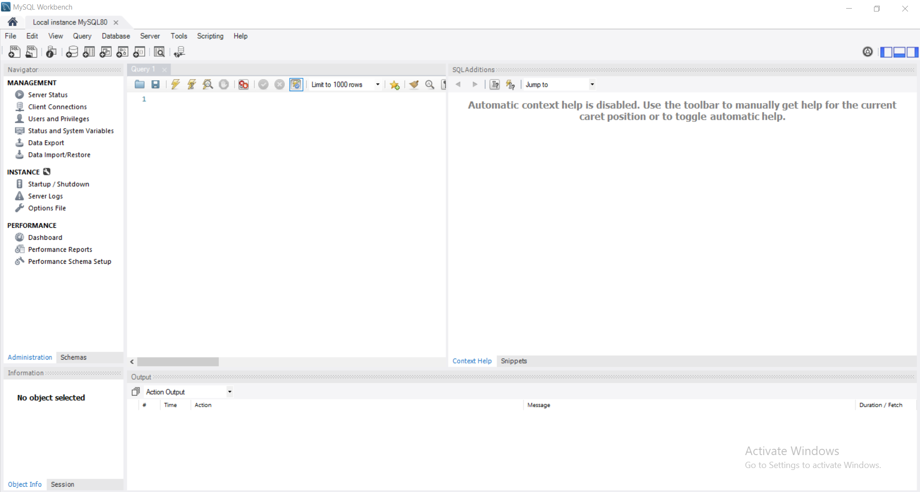Toggle the right SQL Additions panel
The image size is (920, 492).
(912, 52)
